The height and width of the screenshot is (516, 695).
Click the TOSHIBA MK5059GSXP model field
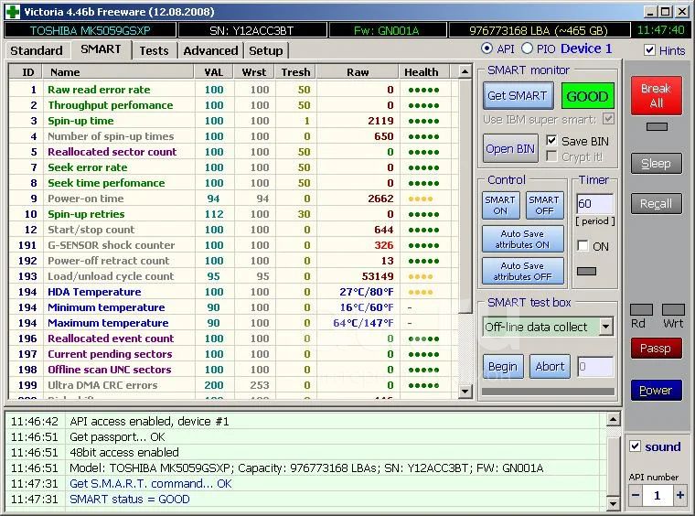pos(90,30)
